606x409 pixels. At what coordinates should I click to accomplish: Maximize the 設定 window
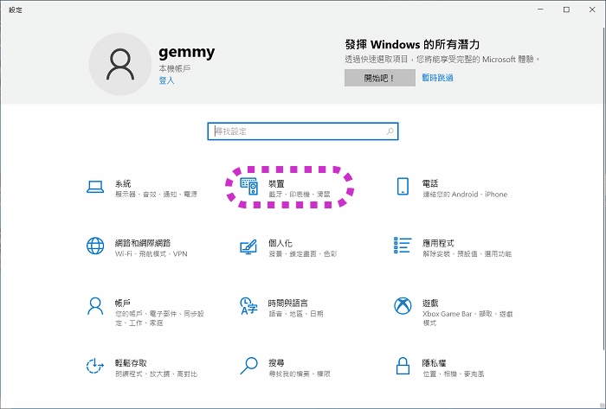pos(566,10)
